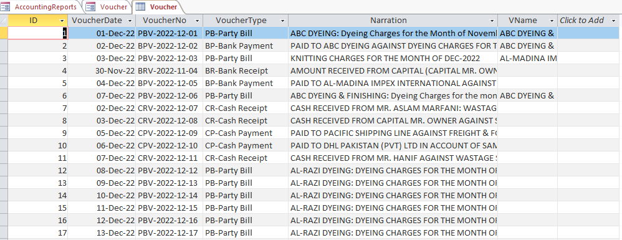Open the VoucherNo column dropdown arrow

coord(197,21)
